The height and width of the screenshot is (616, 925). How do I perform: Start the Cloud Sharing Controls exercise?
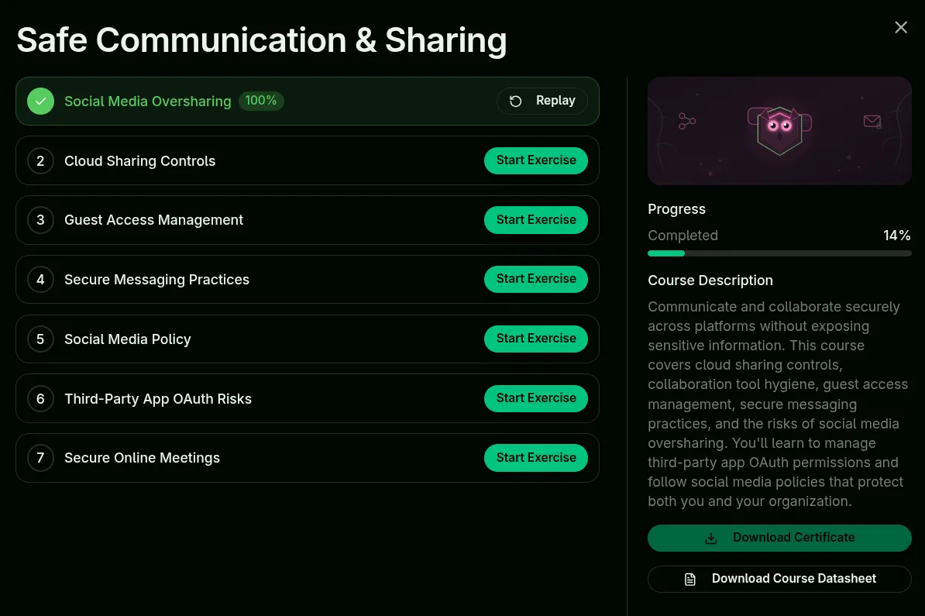(535, 160)
